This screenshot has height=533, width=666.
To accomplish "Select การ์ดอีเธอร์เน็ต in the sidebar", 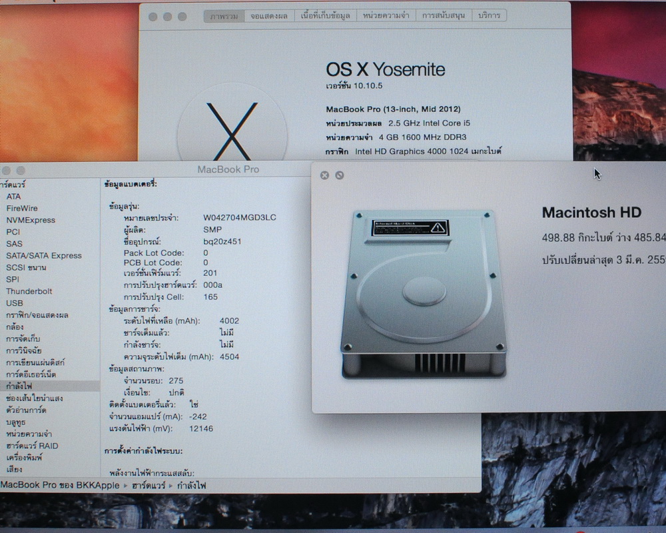I will 31,374.
